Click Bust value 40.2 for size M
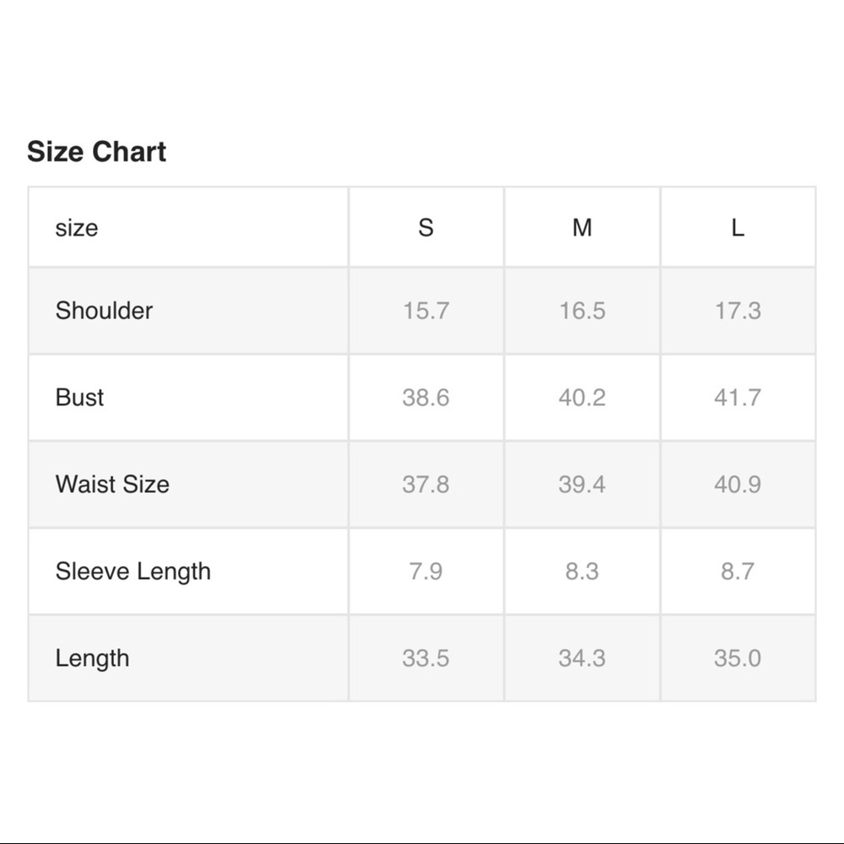 [582, 398]
